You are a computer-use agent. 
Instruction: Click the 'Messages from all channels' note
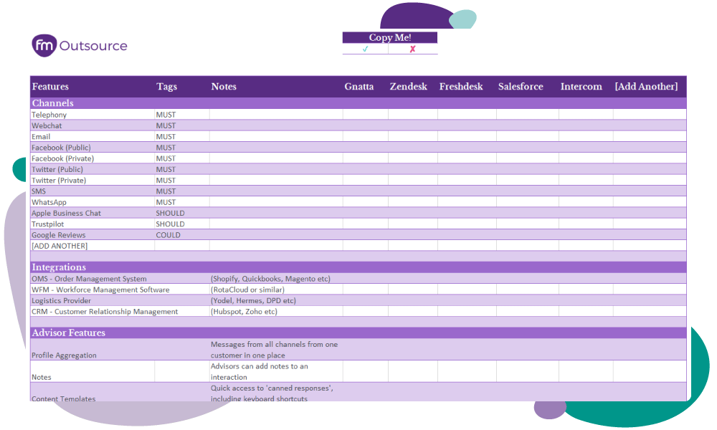point(275,350)
